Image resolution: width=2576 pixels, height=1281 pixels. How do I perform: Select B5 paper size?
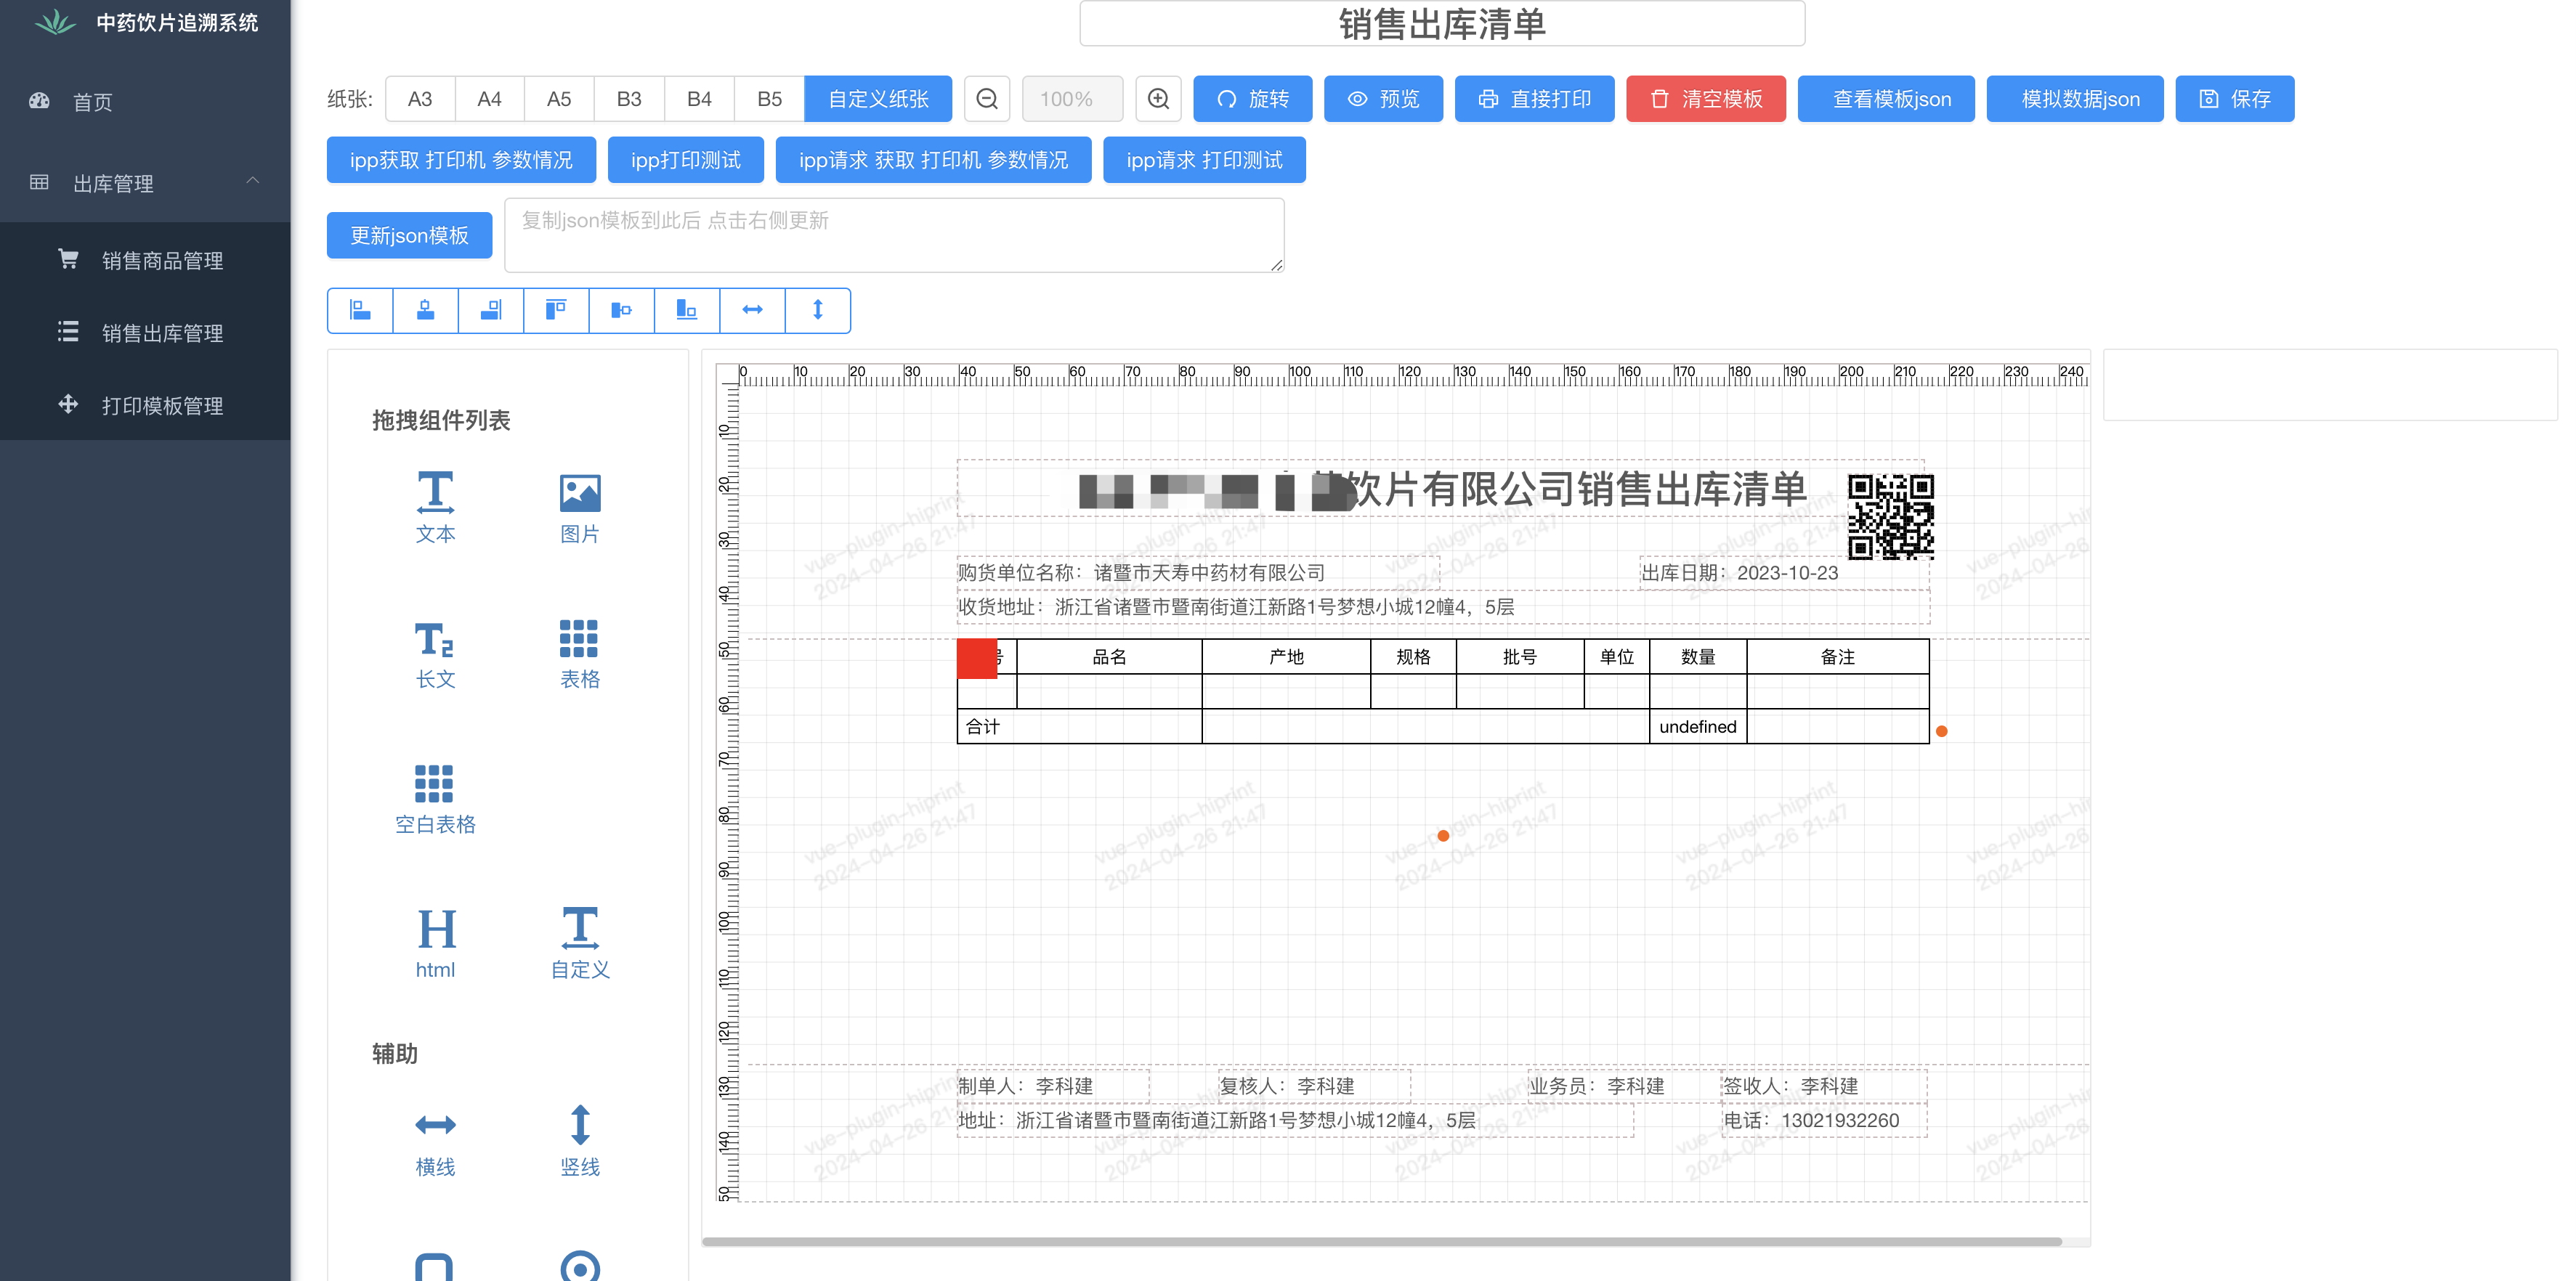pos(769,99)
